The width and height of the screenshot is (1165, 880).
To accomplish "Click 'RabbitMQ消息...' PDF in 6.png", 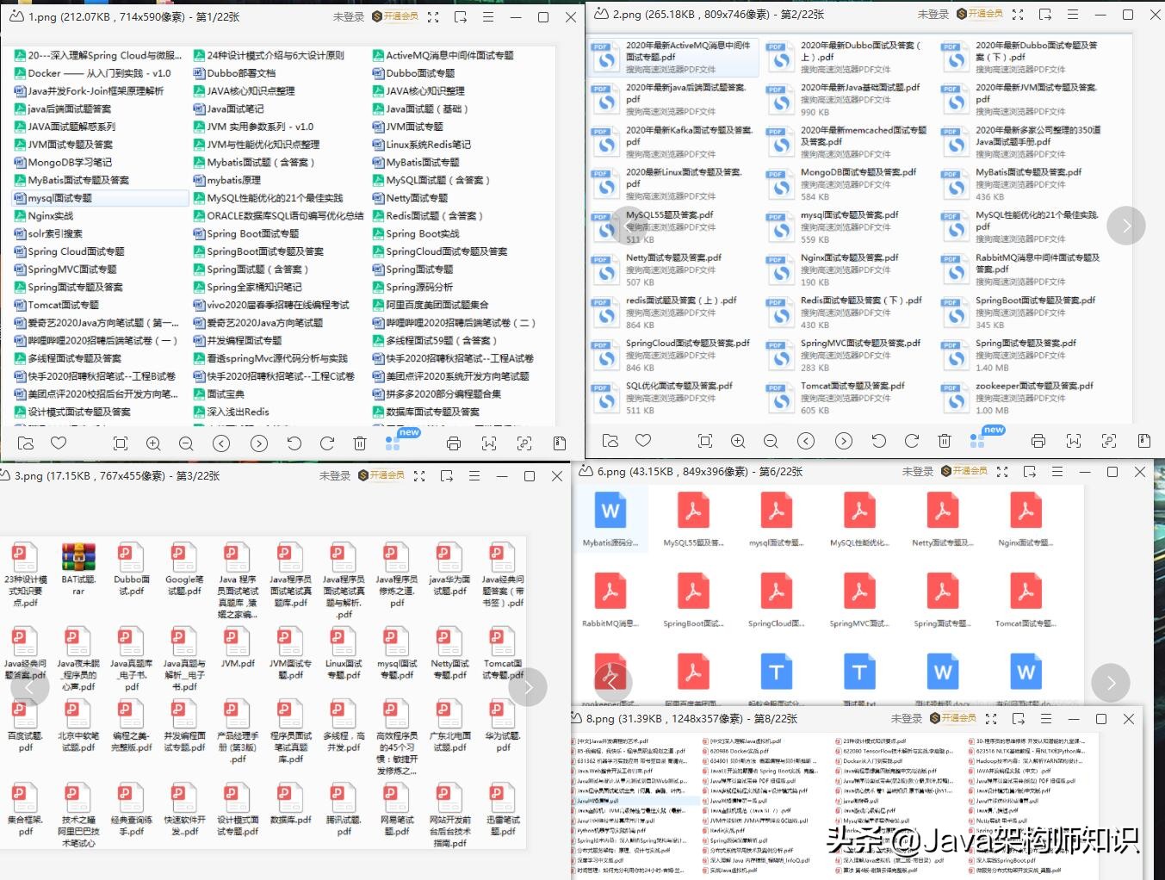I will point(610,601).
